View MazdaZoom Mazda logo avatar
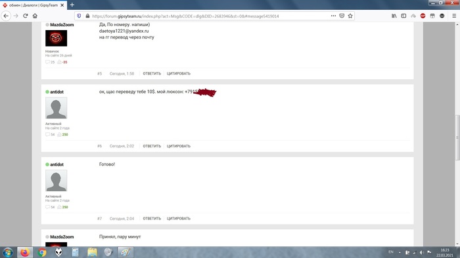Image resolution: width=460 pixels, height=258 pixels. [x=56, y=38]
